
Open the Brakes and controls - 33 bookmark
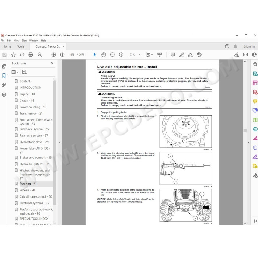pyautogui.click(x=35, y=158)
